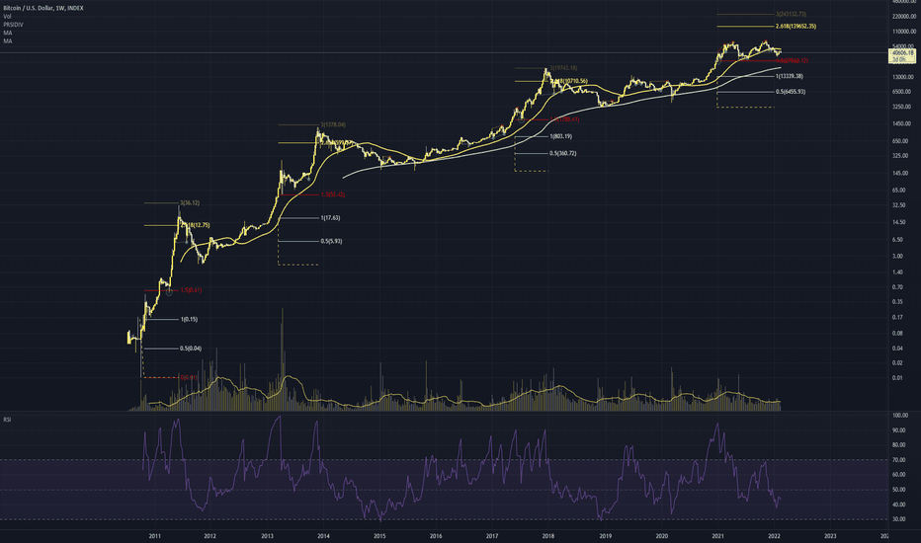Click the red 1.5(52.42) level label
This screenshot has height=543, width=921.
pyautogui.click(x=332, y=194)
